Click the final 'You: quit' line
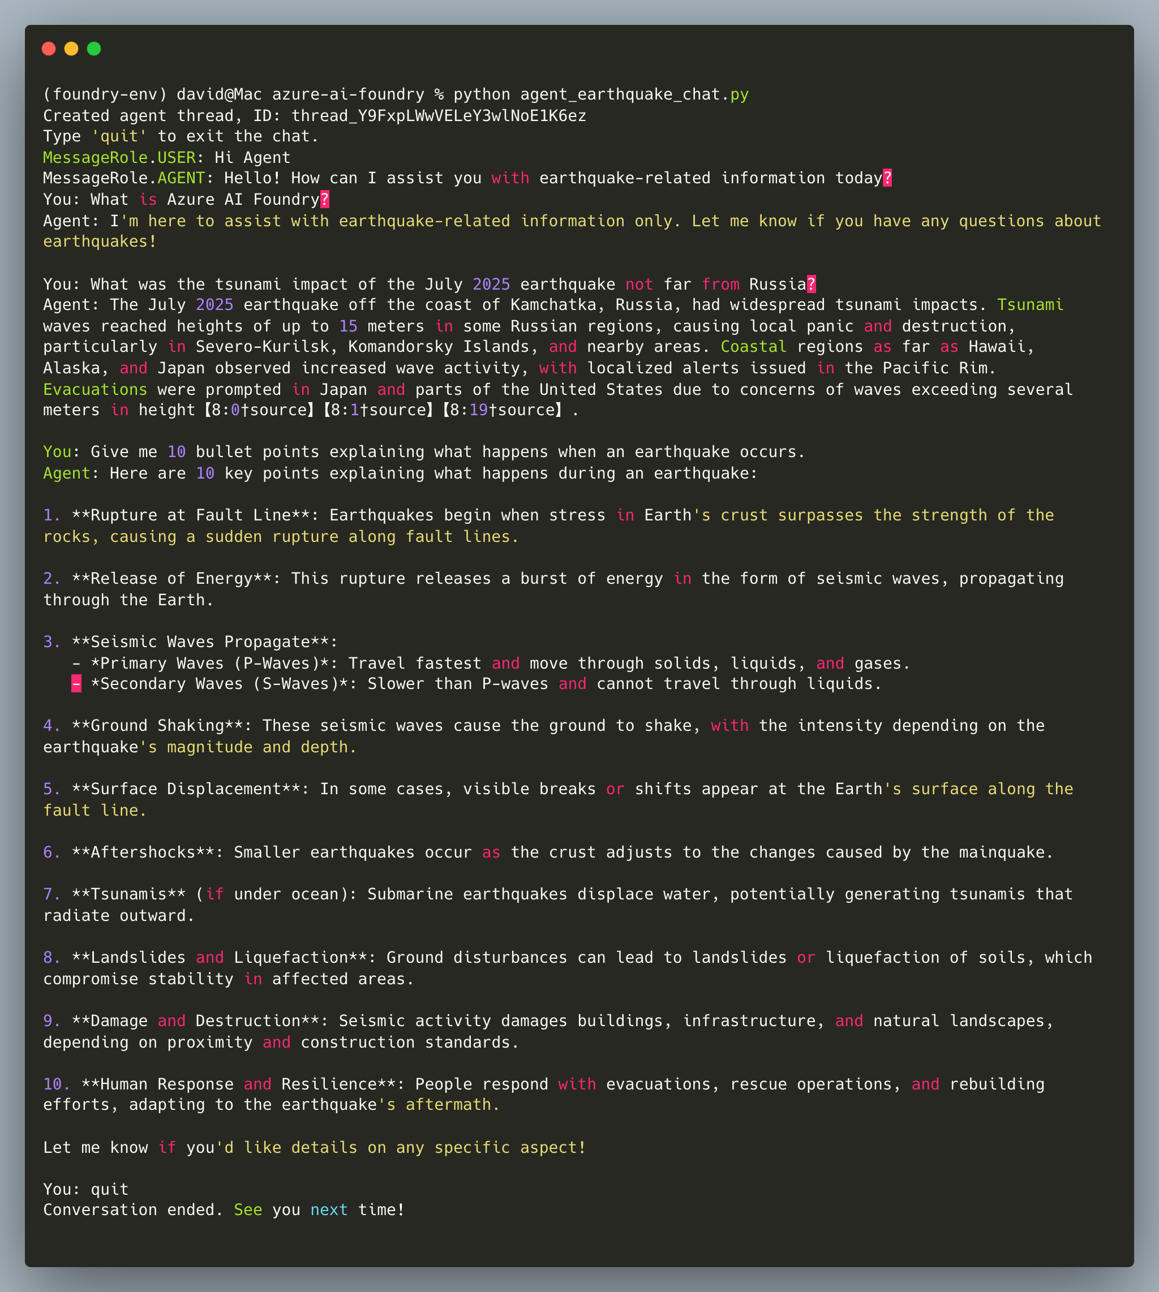The width and height of the screenshot is (1159, 1292). coord(85,1190)
